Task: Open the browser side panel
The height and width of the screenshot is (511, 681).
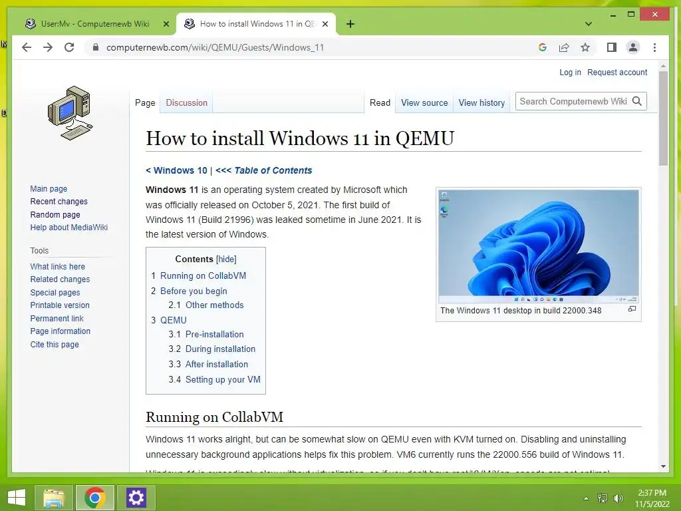Action: click(612, 47)
